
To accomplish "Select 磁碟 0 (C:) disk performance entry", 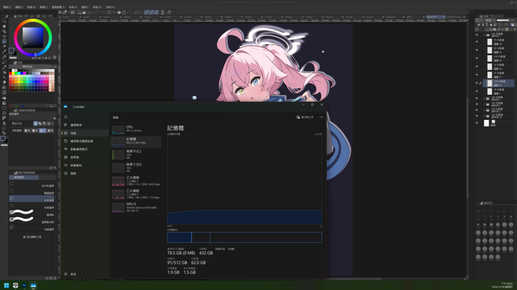I will click(x=136, y=155).
